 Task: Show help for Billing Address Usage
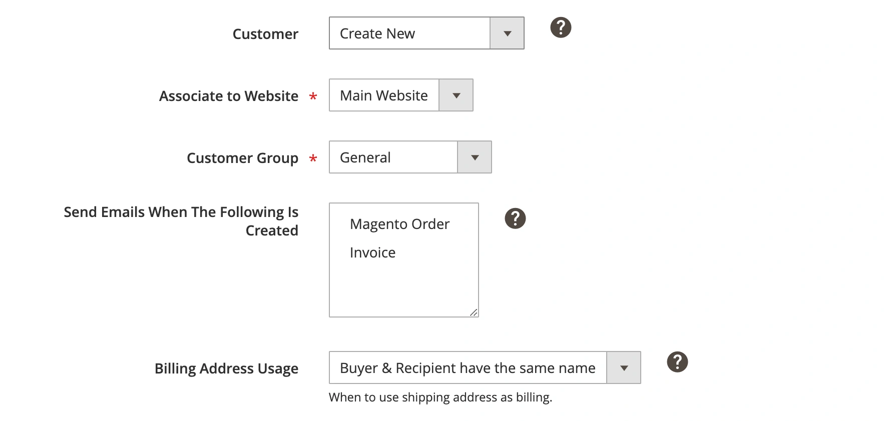[677, 362]
